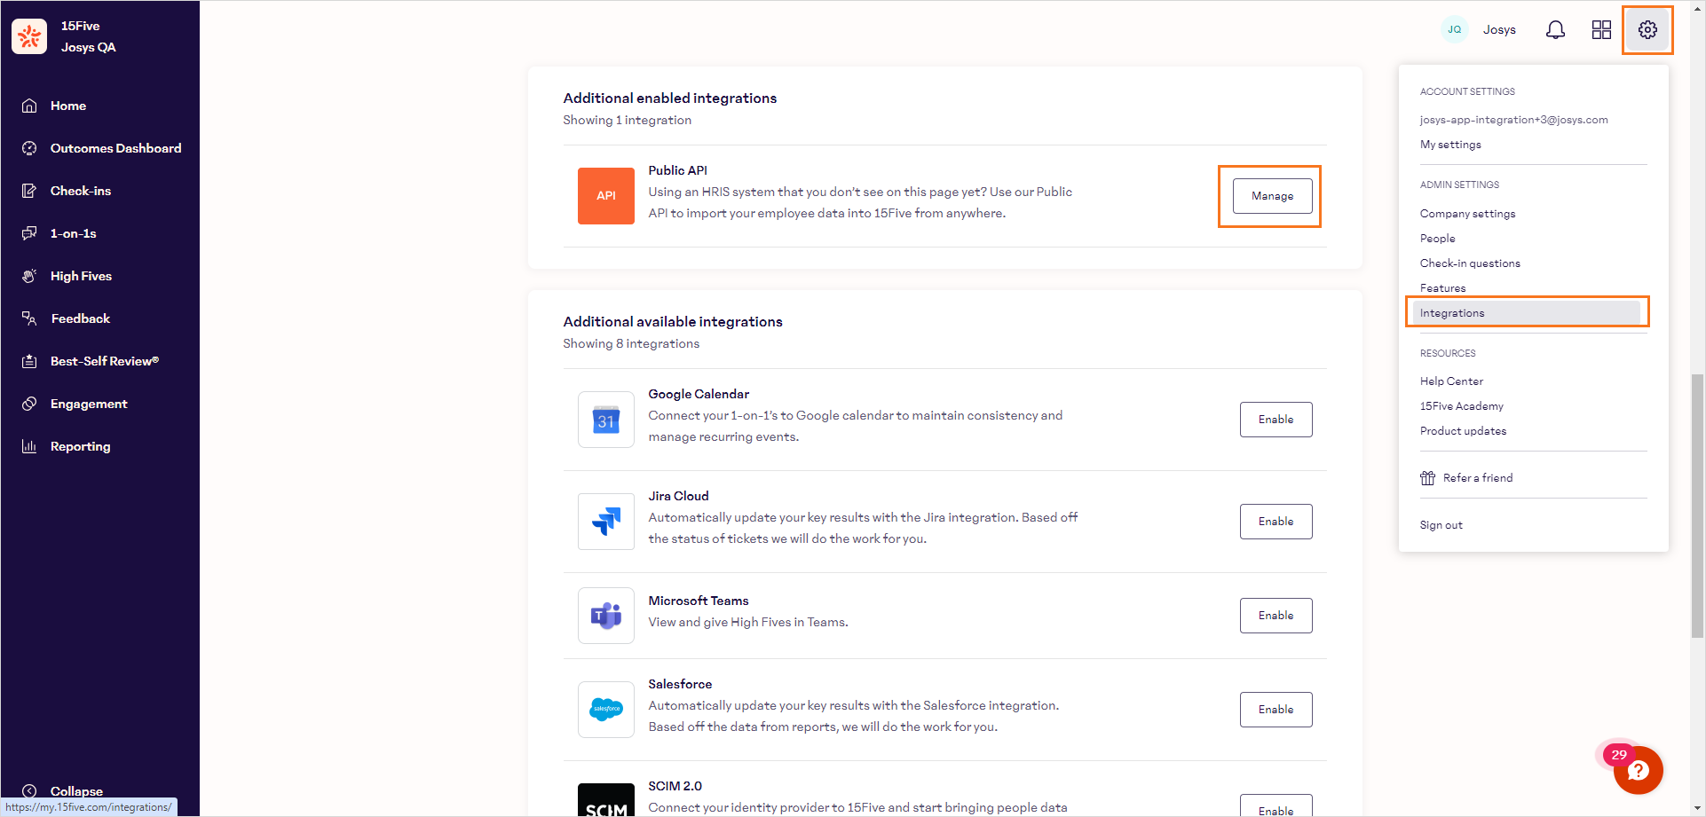Open Company settings

point(1467,214)
